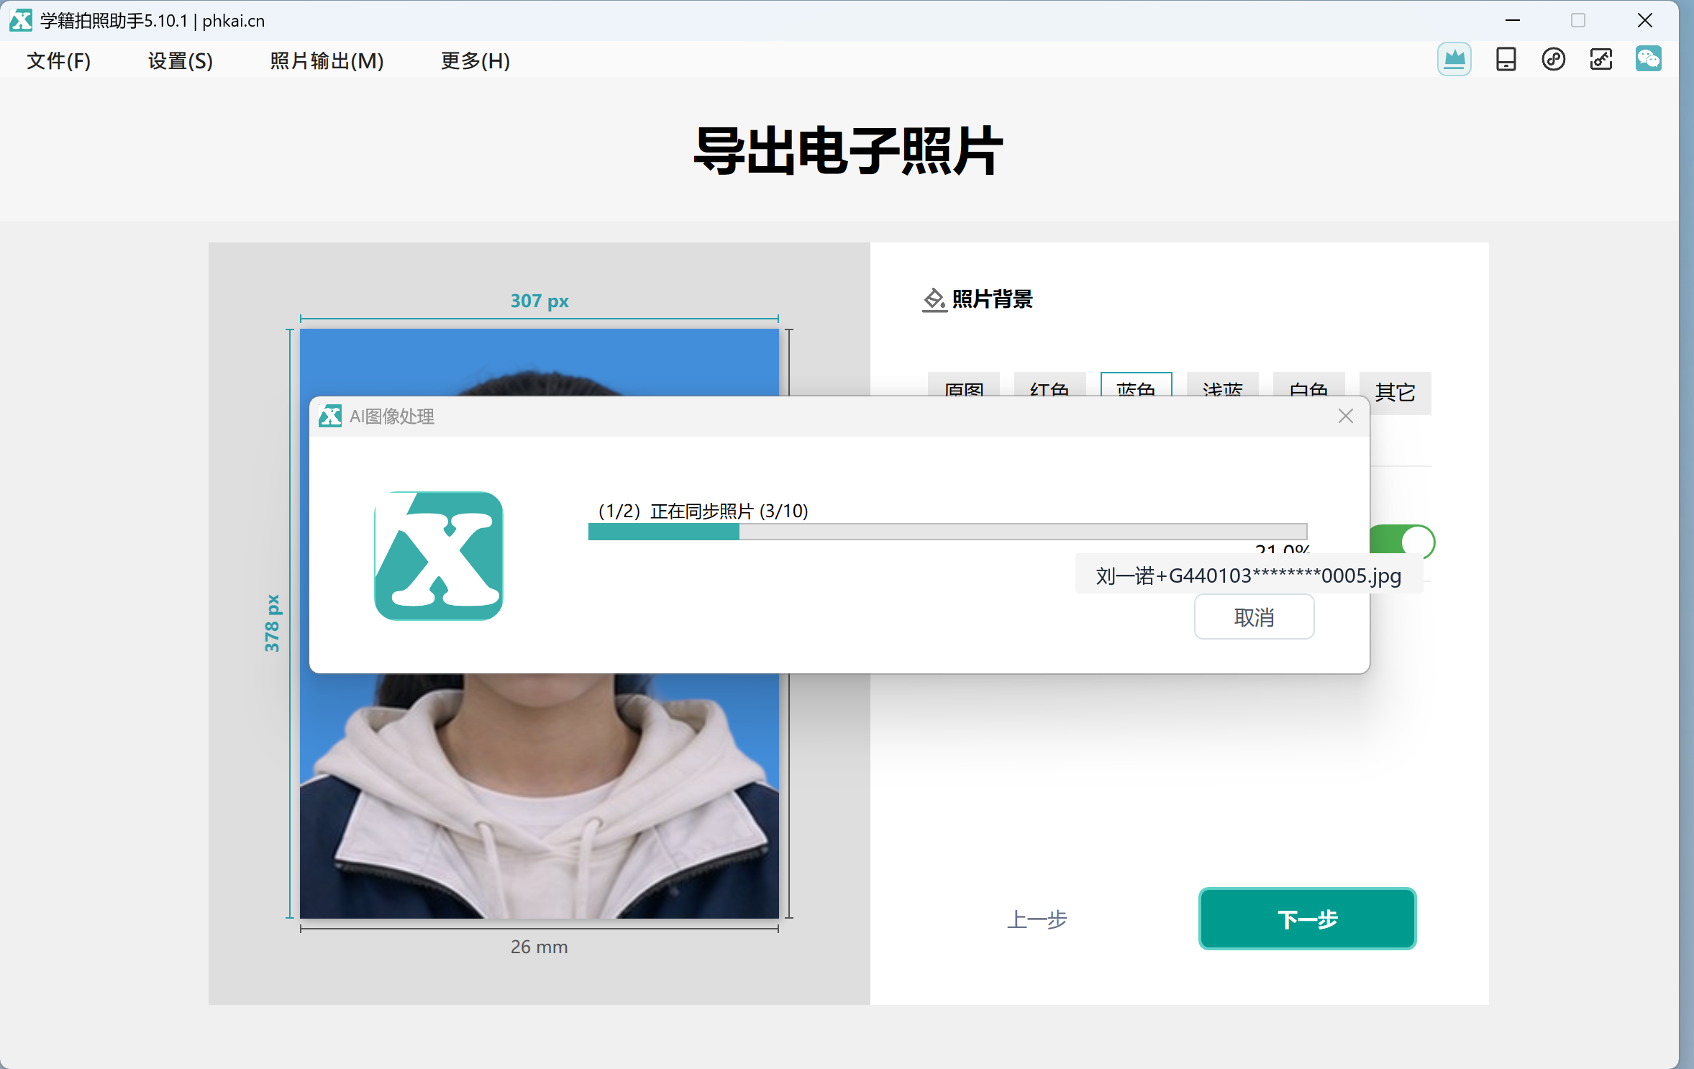Screen dimensions: 1694x1069
Task: Go back with 上一步
Action: tap(1037, 919)
